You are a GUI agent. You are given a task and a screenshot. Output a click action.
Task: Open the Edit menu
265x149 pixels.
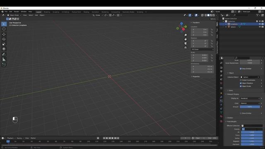pos(11,12)
